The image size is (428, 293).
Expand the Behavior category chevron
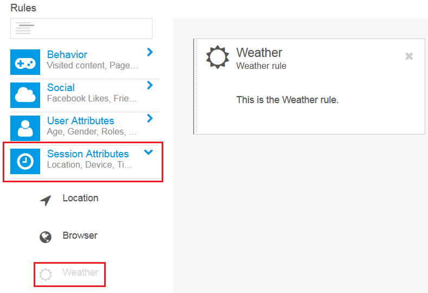tap(150, 52)
